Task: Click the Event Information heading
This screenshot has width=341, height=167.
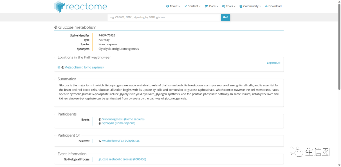Action: [x=72, y=154]
